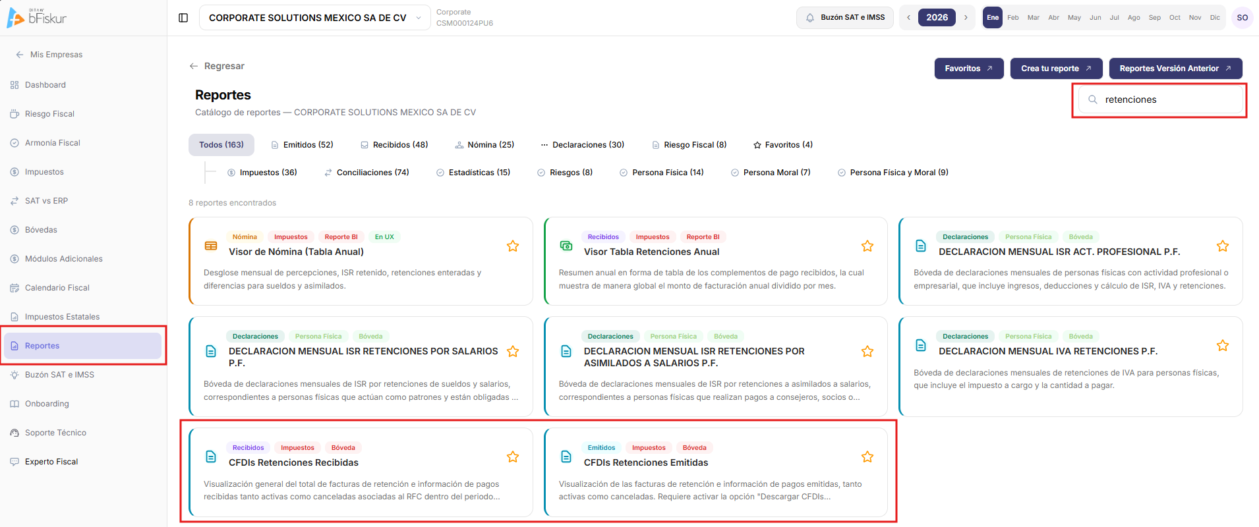Filter by Estadísticas (15)
1259x527 pixels.
click(473, 173)
